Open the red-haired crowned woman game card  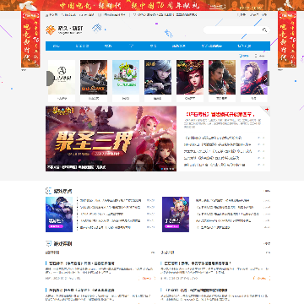click(x=190, y=81)
